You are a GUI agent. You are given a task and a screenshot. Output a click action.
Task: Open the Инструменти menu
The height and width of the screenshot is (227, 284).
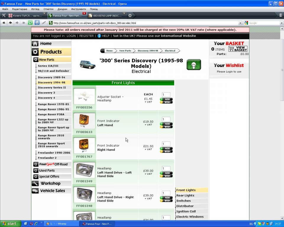click(x=78, y=9)
